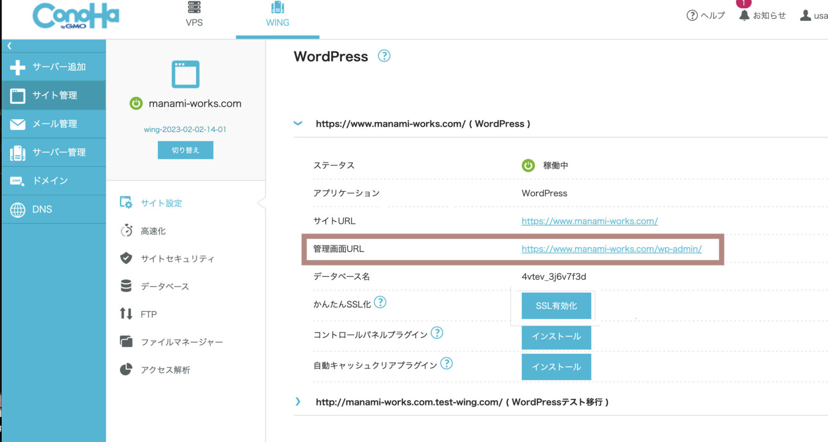Click the green power icon beside manami-works.com
Viewport: 828px width, 442px height.
136,104
